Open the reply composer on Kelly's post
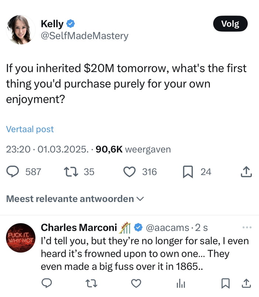 [13, 171]
